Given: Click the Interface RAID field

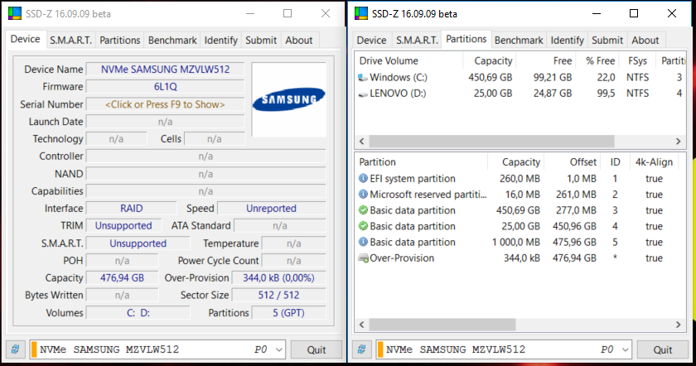Looking at the screenshot, I should (x=132, y=209).
